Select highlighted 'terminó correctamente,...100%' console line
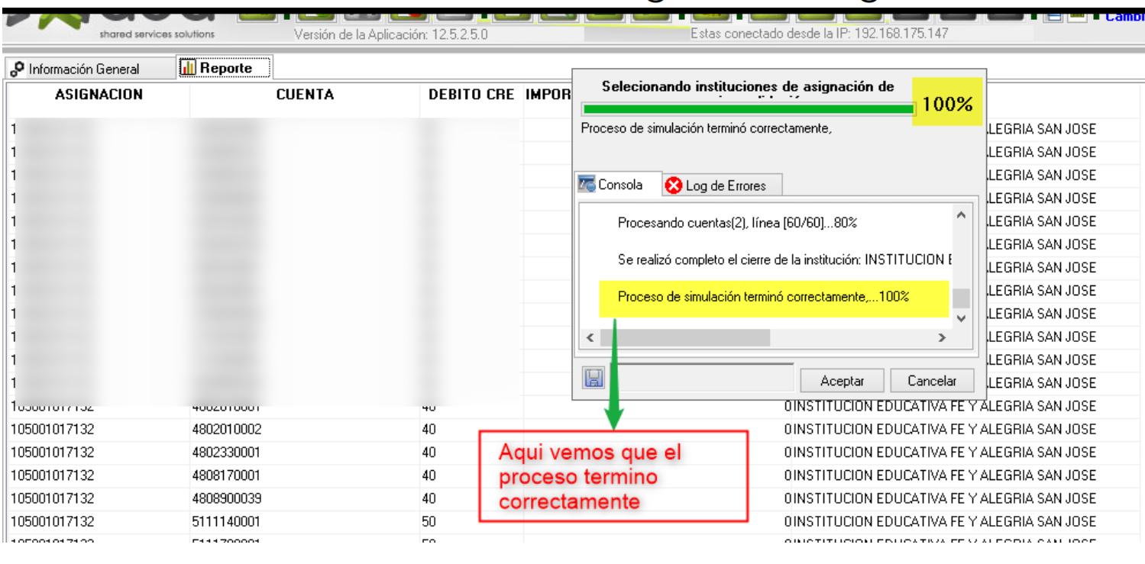 [763, 297]
